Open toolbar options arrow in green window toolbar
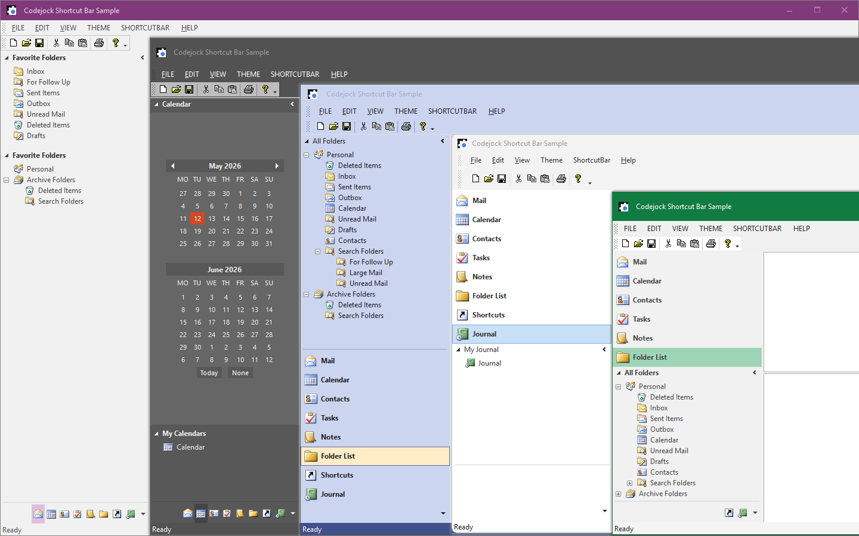Viewport: 859px width, 536px height. click(737, 245)
